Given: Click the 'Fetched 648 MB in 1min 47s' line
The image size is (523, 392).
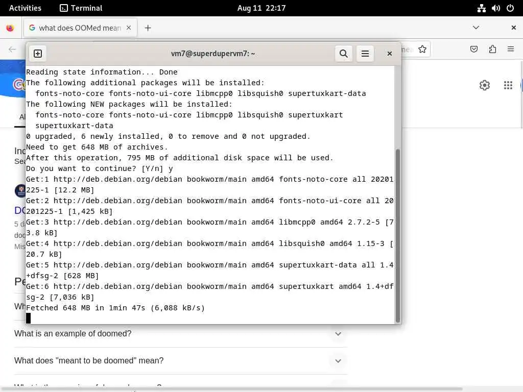Looking at the screenshot, I should point(115,308).
